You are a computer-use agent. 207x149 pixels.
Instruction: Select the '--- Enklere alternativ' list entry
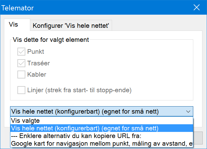click(102, 136)
